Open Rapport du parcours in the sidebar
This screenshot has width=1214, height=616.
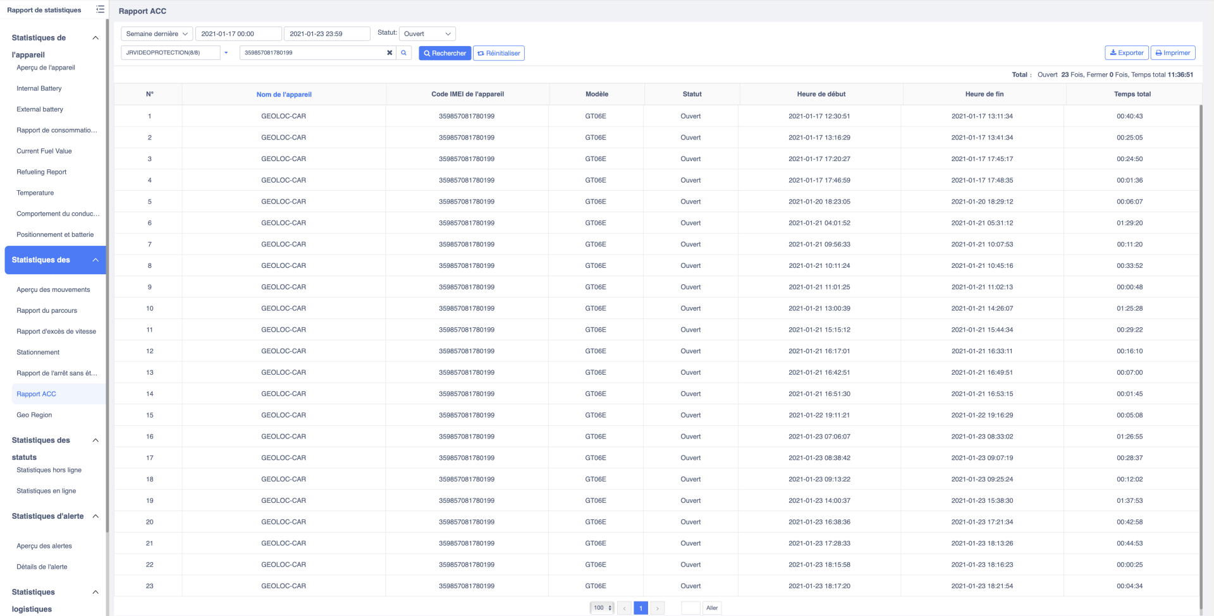(x=47, y=311)
